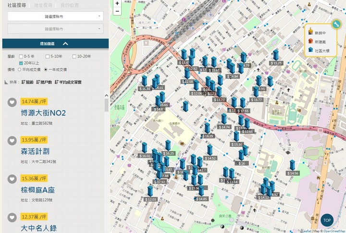Sort list by 屋齡
The height and width of the screenshot is (233, 346).
pos(28,82)
